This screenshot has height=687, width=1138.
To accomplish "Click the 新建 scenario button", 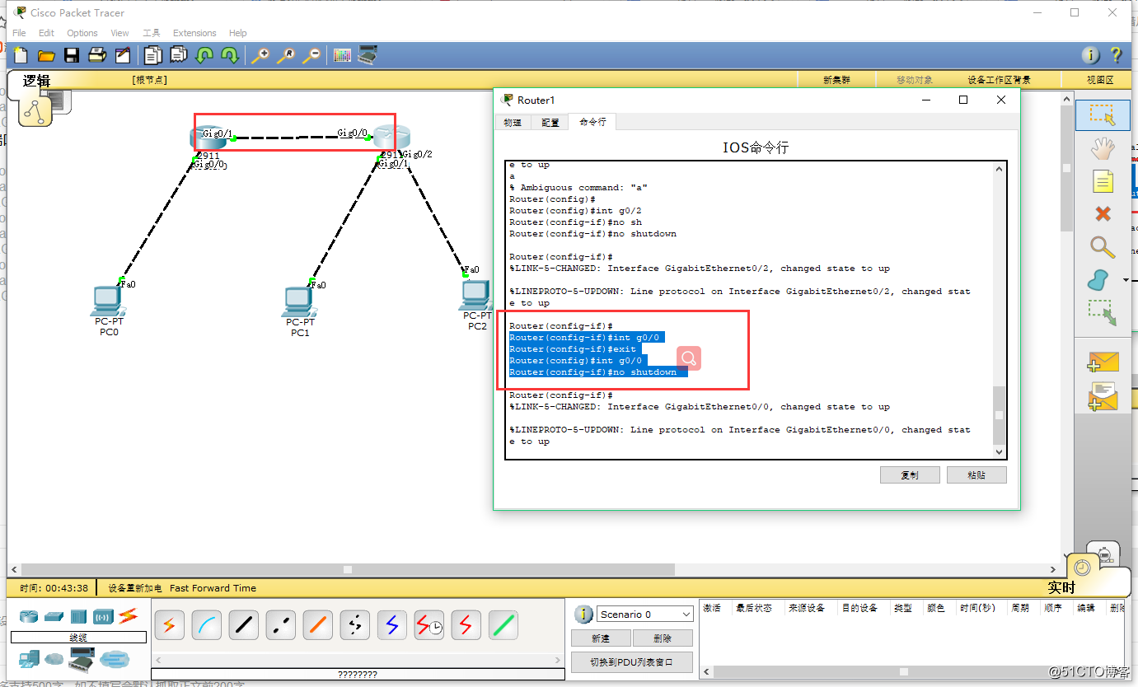I will (601, 638).
